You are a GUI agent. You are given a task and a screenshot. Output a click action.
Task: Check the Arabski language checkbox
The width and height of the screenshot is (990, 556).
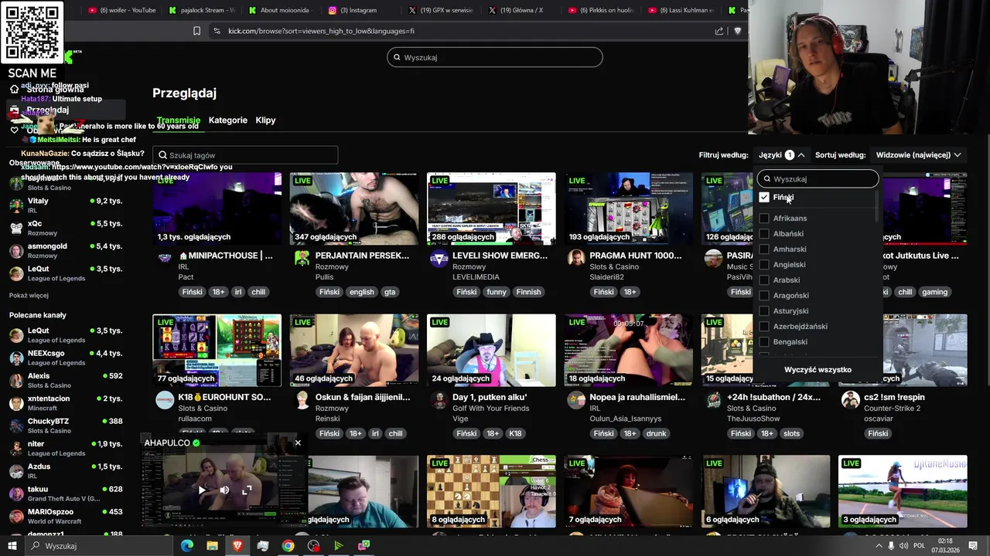coord(764,280)
